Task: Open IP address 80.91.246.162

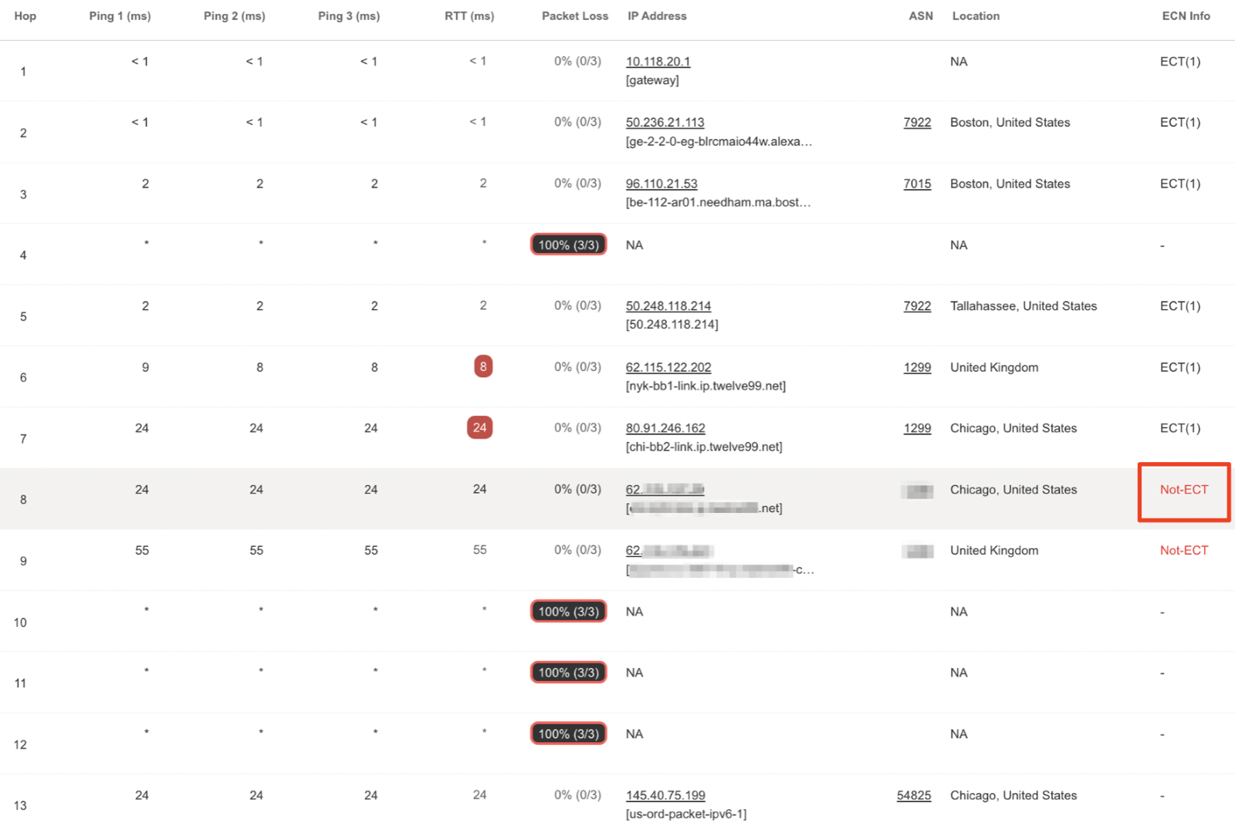Action: [x=665, y=428]
